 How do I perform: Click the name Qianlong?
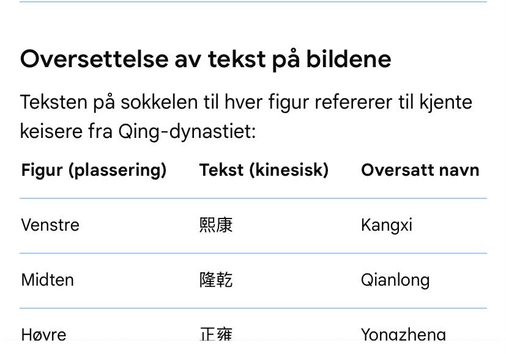coord(395,280)
